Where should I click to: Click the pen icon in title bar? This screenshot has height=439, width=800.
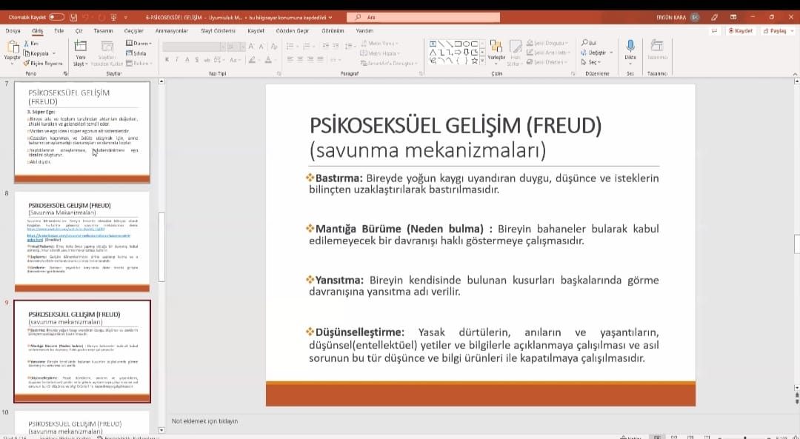pyautogui.click(x=714, y=17)
